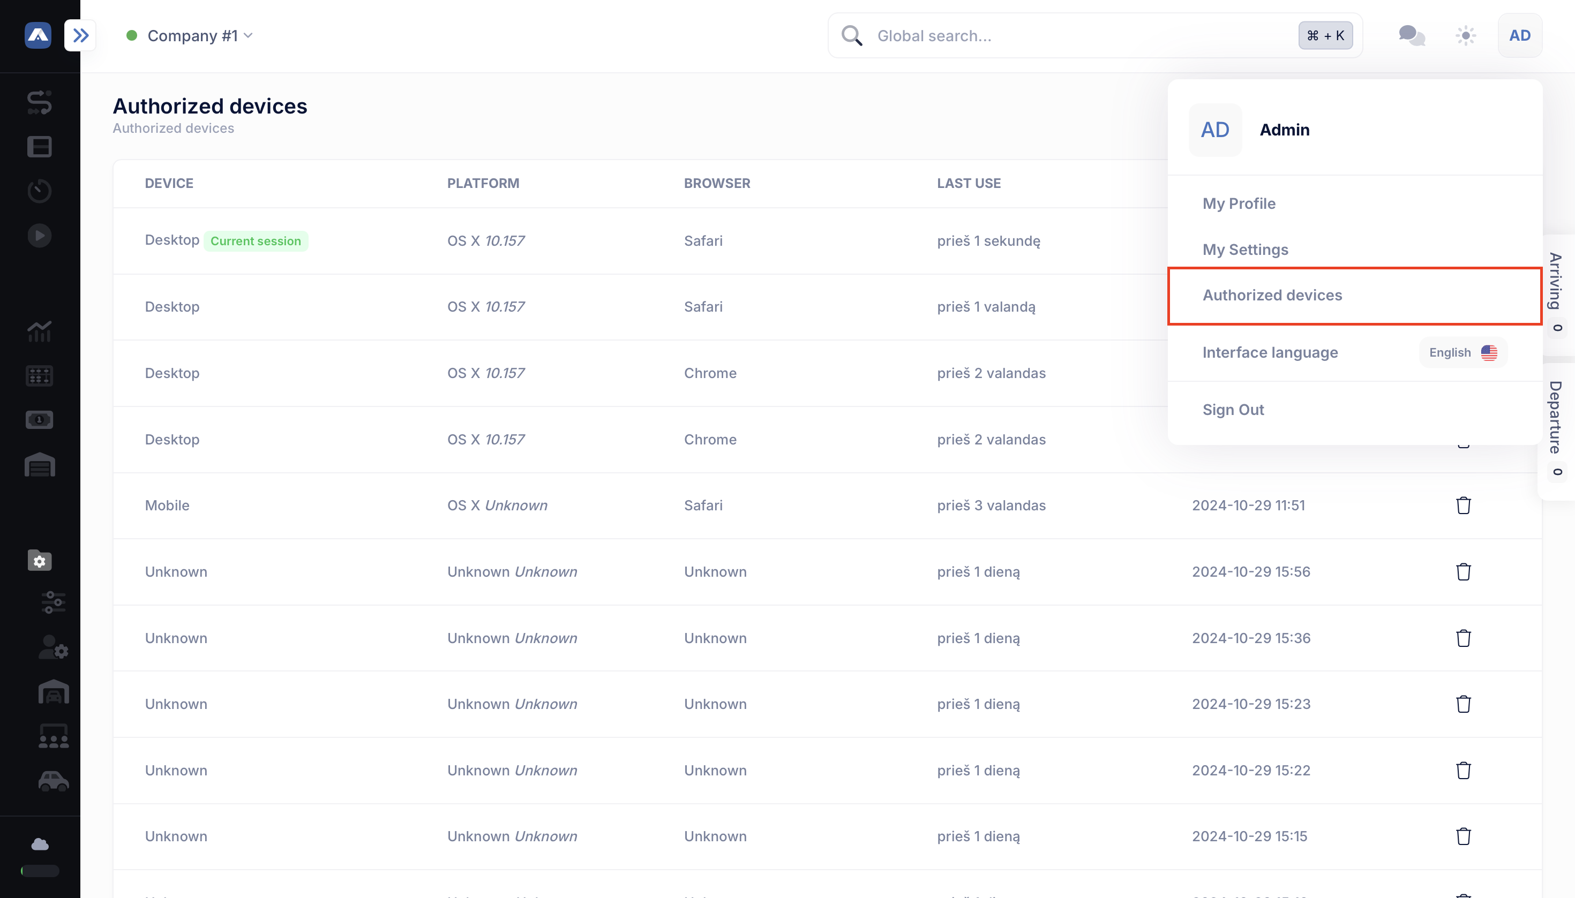This screenshot has height=898, width=1575.
Task: Select Authorized devices menu entry
Action: coord(1272,296)
